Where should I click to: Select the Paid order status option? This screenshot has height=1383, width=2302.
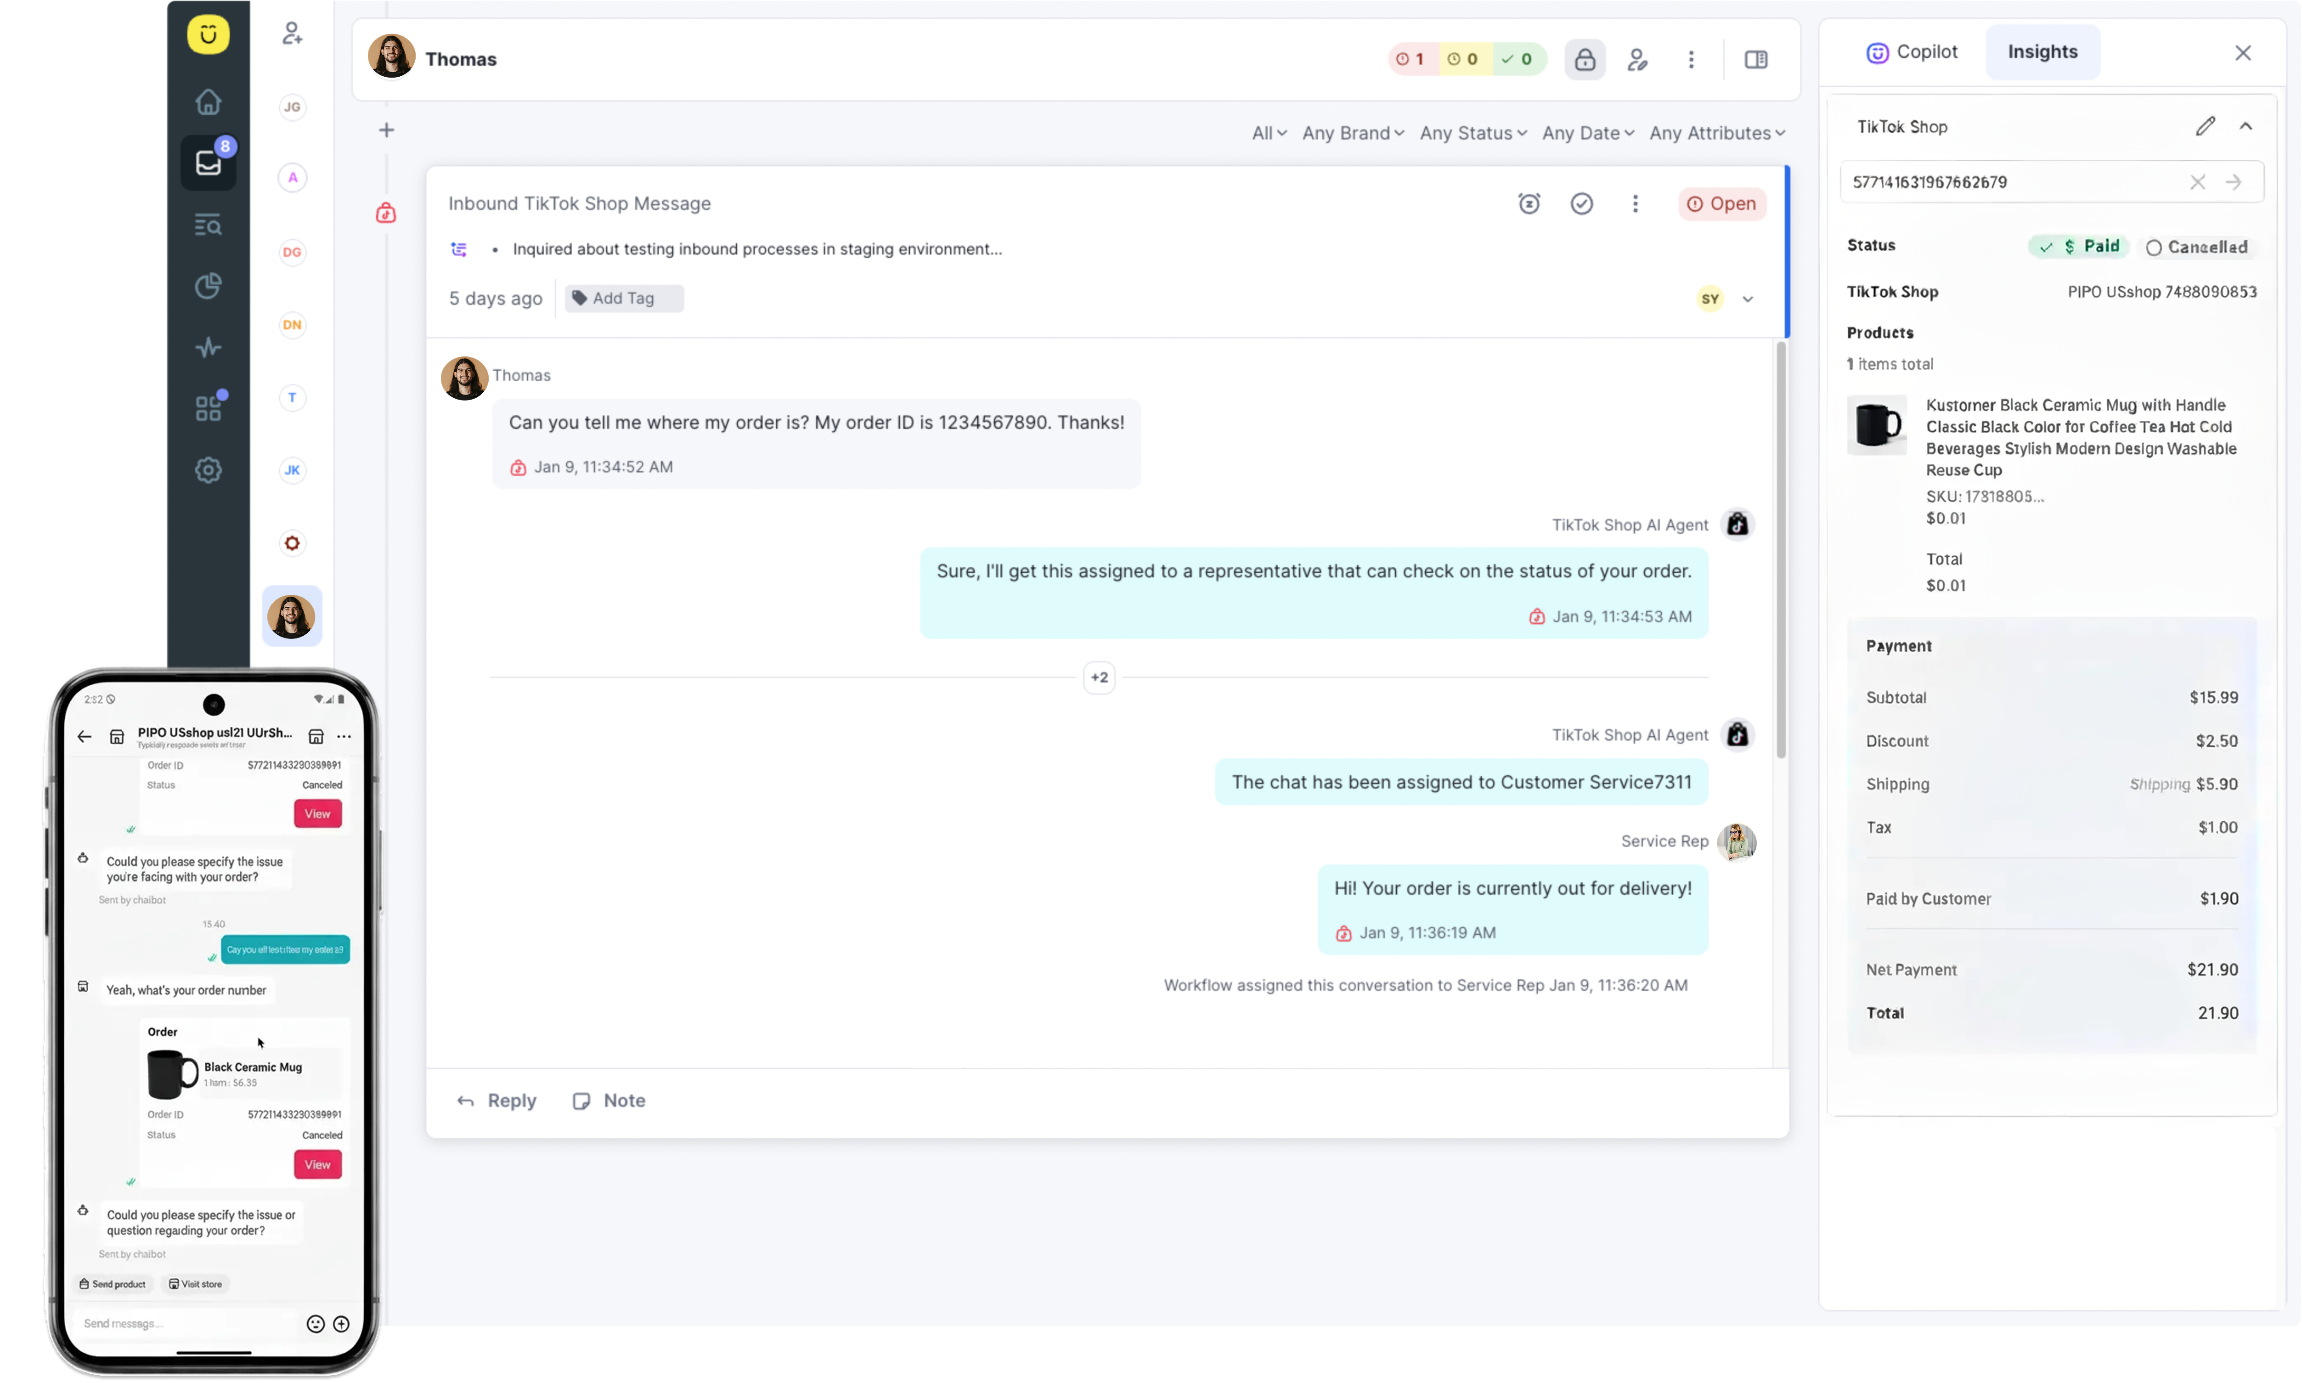[2079, 246]
